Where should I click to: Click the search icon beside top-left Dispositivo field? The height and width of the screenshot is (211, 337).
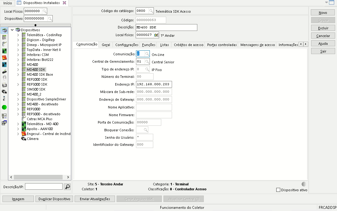[x=50, y=19]
